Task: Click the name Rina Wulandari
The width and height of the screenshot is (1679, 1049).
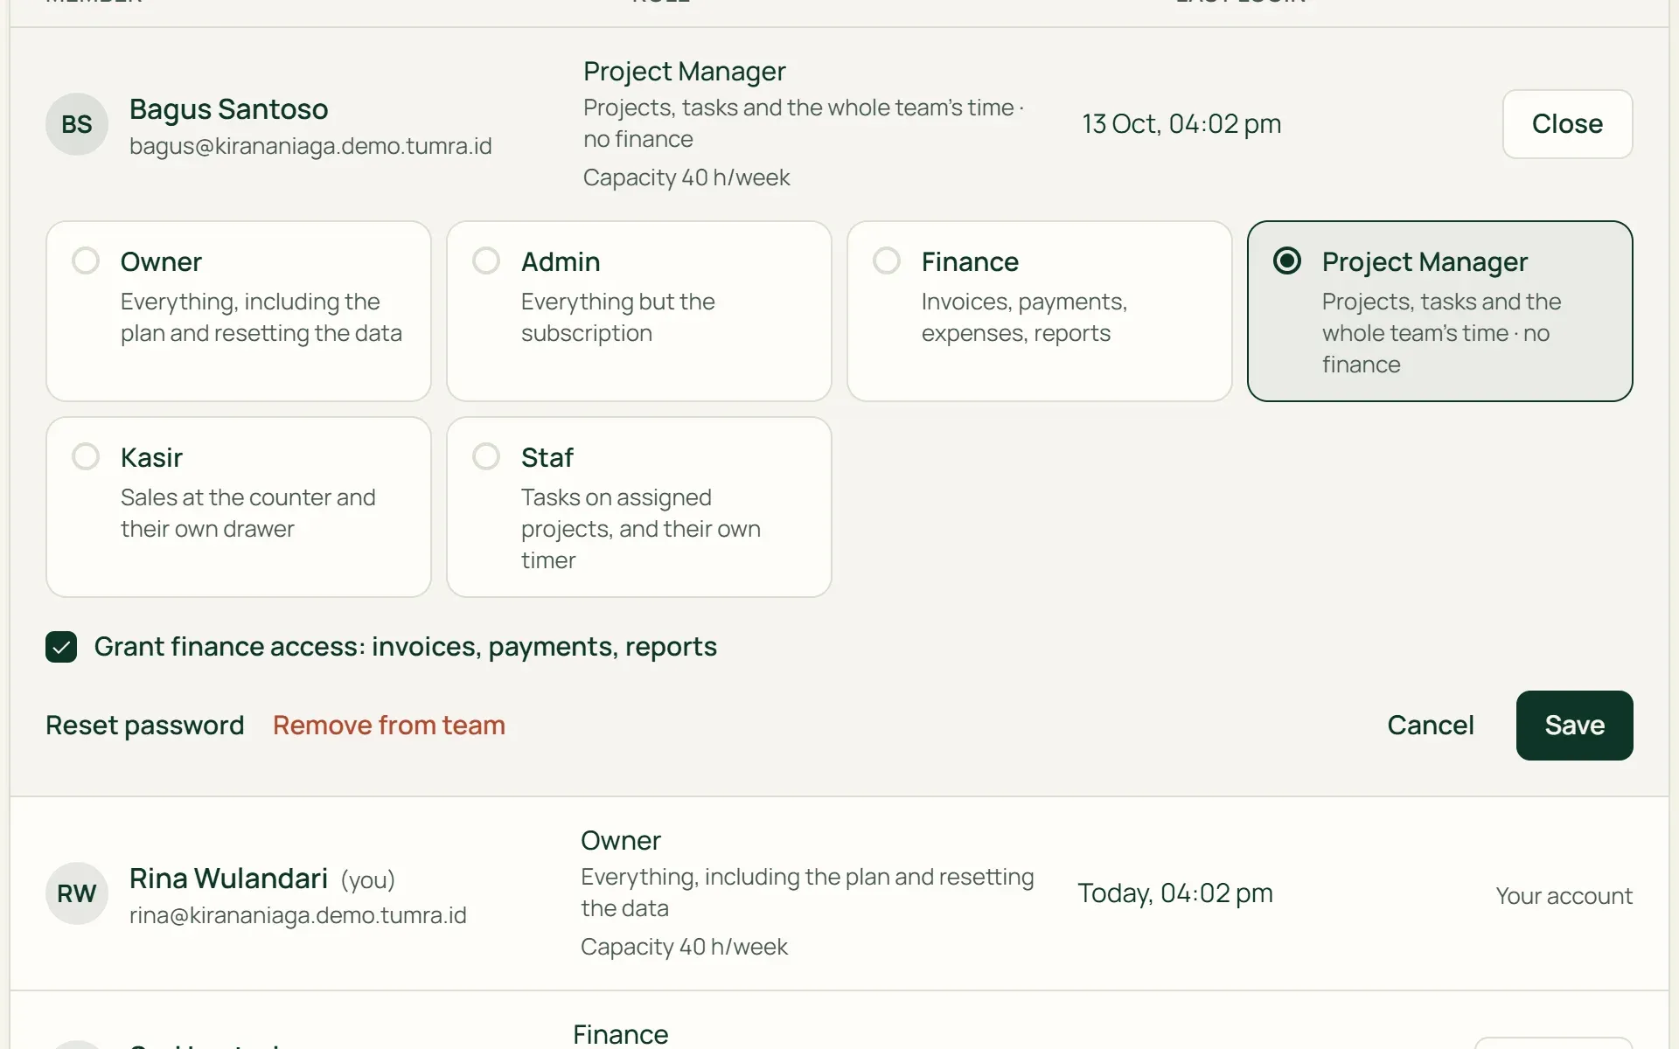Action: click(x=229, y=879)
